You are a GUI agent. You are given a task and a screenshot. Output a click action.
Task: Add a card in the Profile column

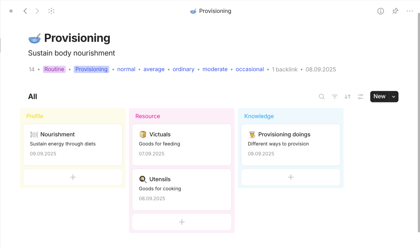click(x=73, y=177)
